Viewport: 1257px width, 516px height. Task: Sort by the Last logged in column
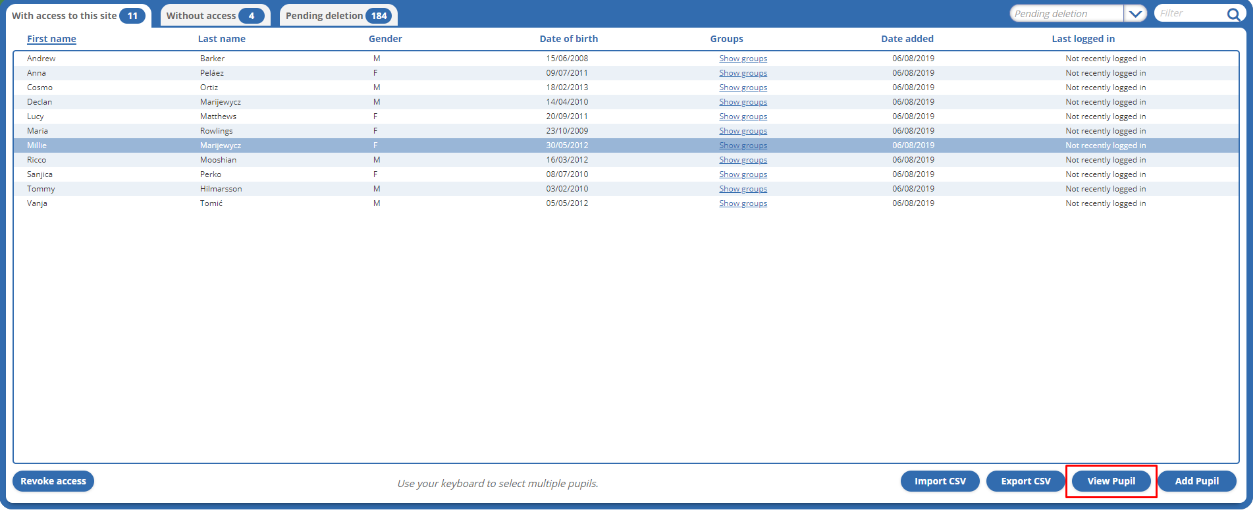click(x=1083, y=39)
